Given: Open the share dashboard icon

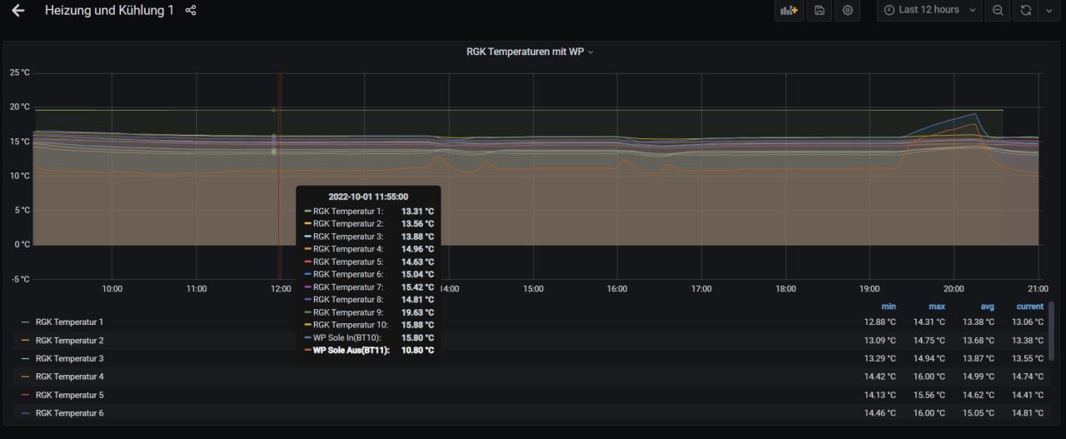Looking at the screenshot, I should coord(191,11).
